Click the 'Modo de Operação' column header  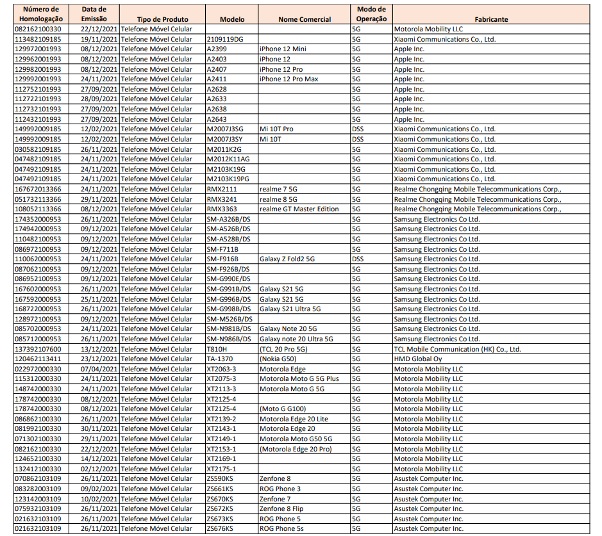click(371, 14)
